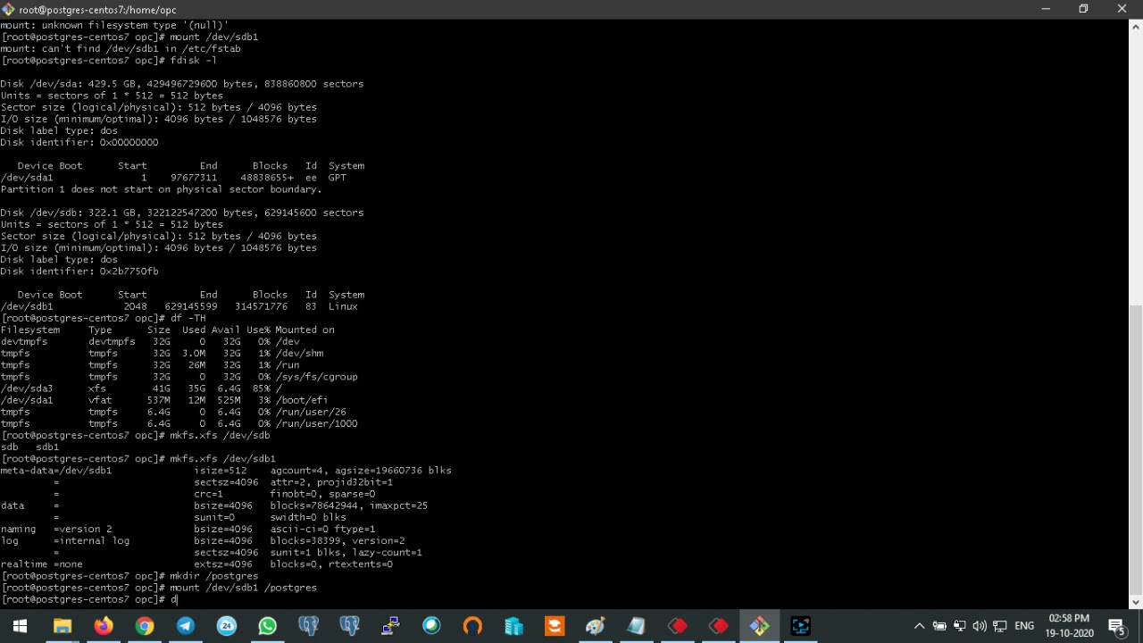Click the '/dev/sda3' xfs filesystem row
1143x643 pixels.
[141, 388]
